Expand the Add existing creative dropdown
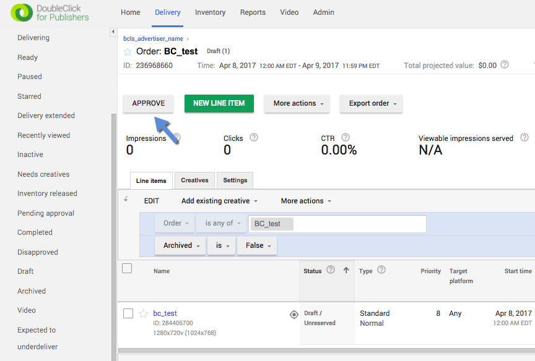The image size is (535, 361). click(219, 201)
